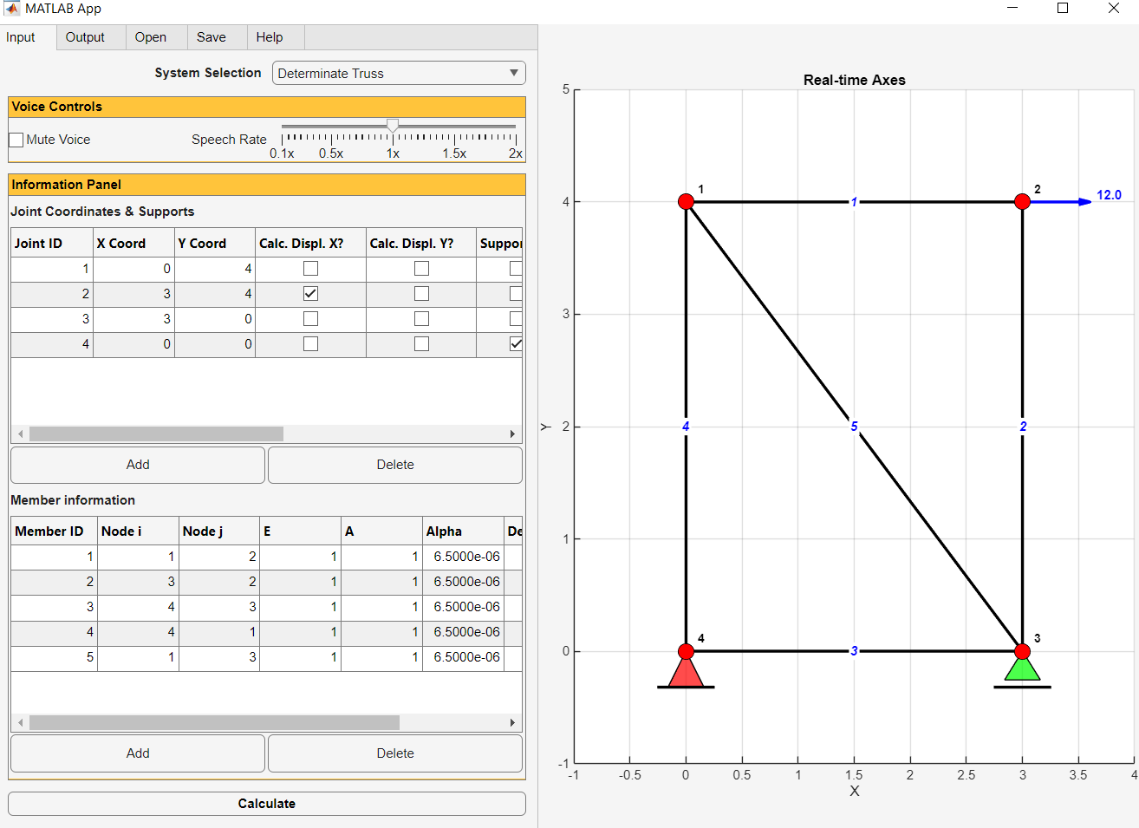Check Calc. Displ. Y for joint 4
This screenshot has width=1139, height=828.
click(421, 344)
